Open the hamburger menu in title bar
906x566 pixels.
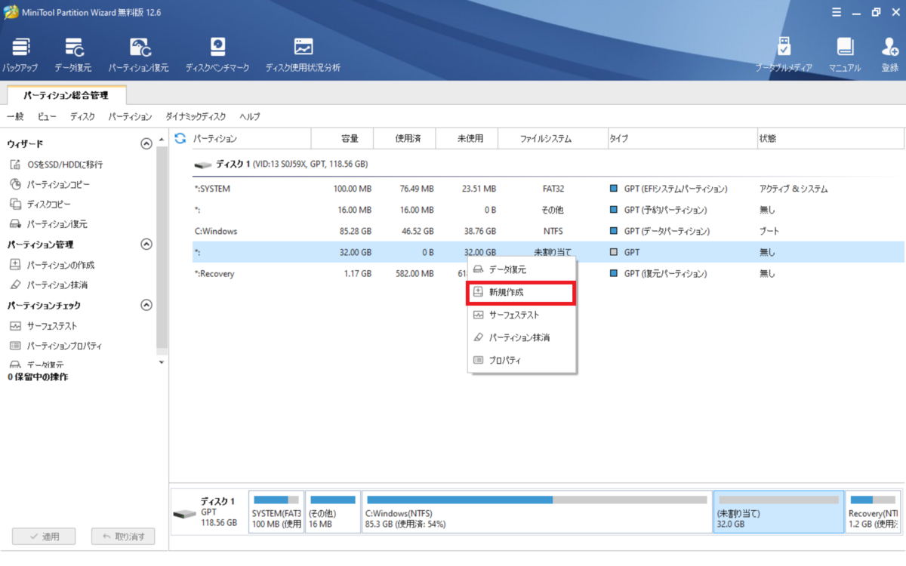pos(836,12)
